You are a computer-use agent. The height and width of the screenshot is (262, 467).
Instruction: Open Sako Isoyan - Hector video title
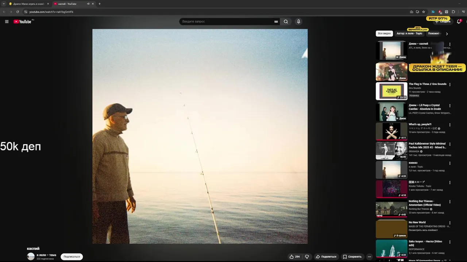426,243
